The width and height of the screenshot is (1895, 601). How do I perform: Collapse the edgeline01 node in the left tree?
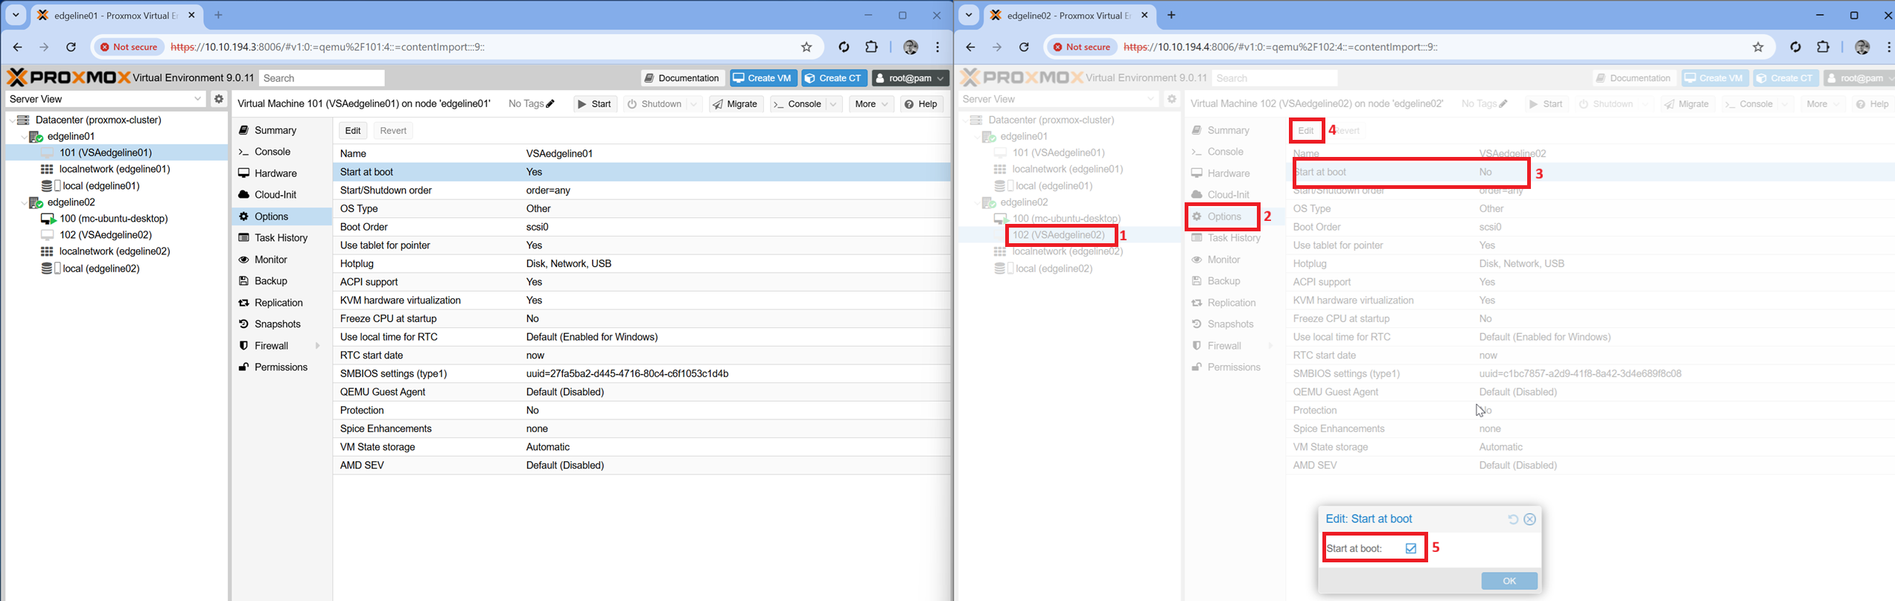click(x=24, y=137)
